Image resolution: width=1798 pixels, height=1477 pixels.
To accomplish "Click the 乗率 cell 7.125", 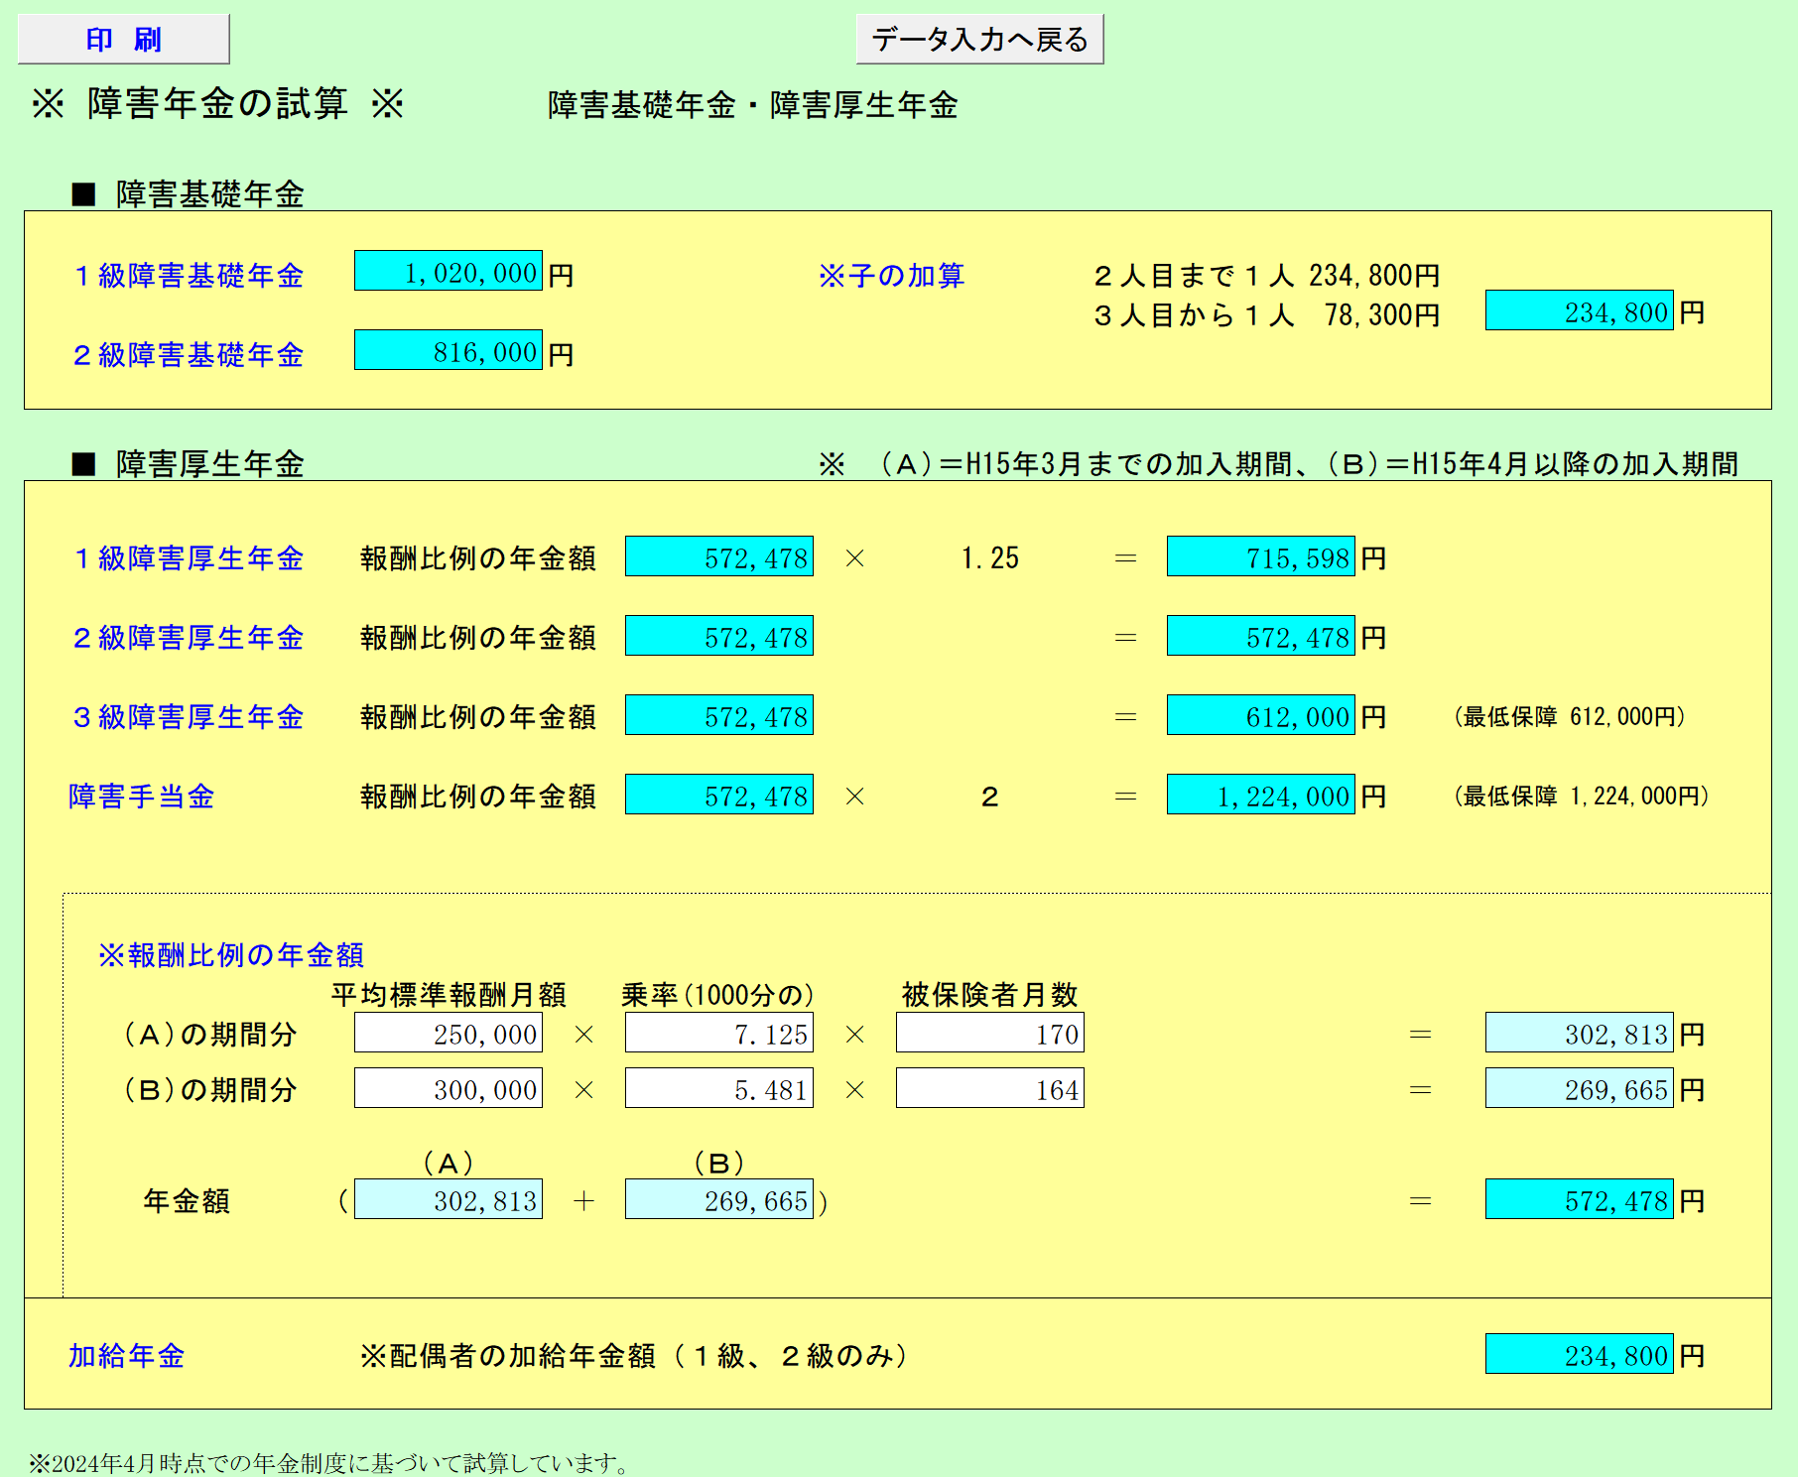I will (719, 1033).
